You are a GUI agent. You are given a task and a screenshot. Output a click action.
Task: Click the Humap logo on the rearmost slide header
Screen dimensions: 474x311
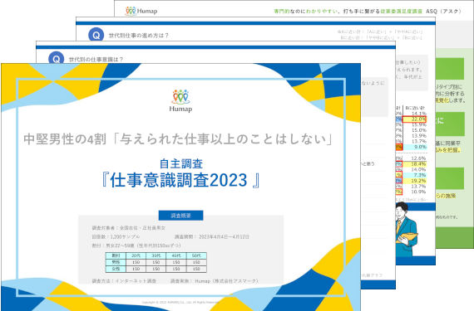click(141, 11)
